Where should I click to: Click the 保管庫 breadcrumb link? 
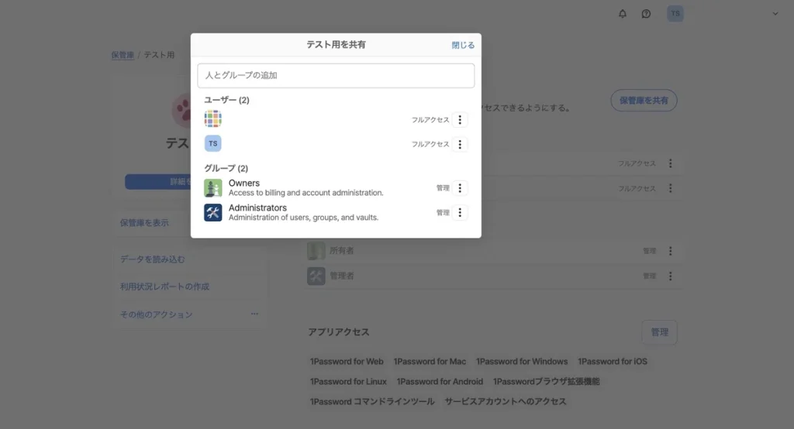pos(123,56)
